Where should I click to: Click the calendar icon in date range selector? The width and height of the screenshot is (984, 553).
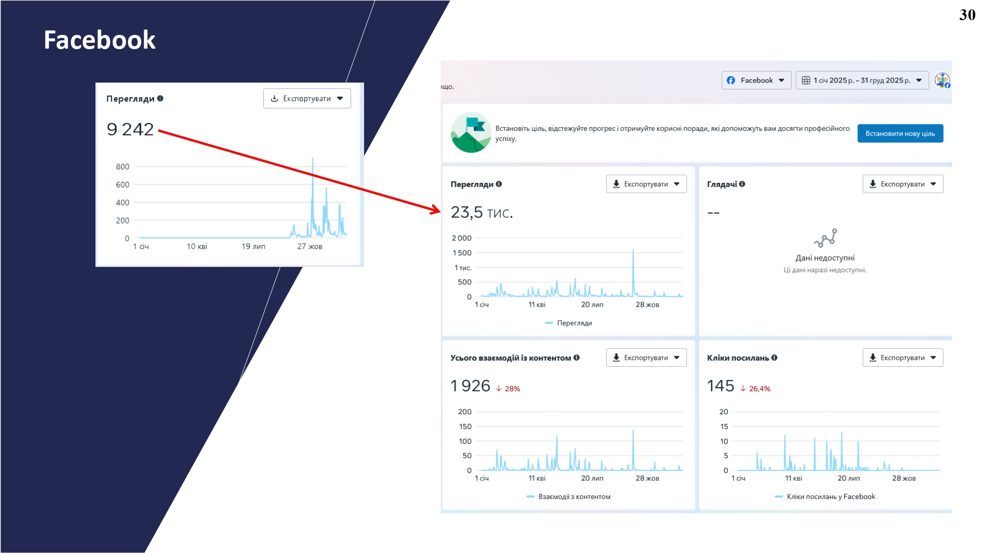click(806, 81)
